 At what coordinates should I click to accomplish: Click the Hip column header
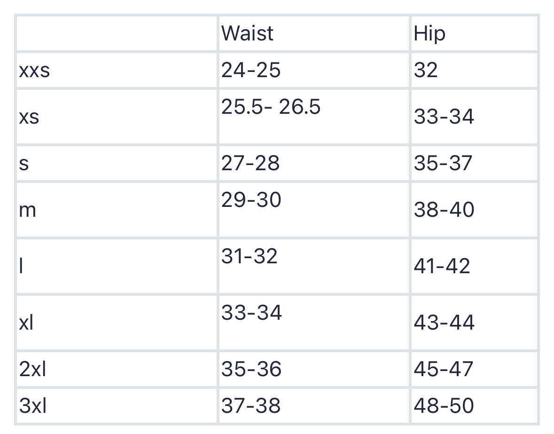click(x=429, y=34)
